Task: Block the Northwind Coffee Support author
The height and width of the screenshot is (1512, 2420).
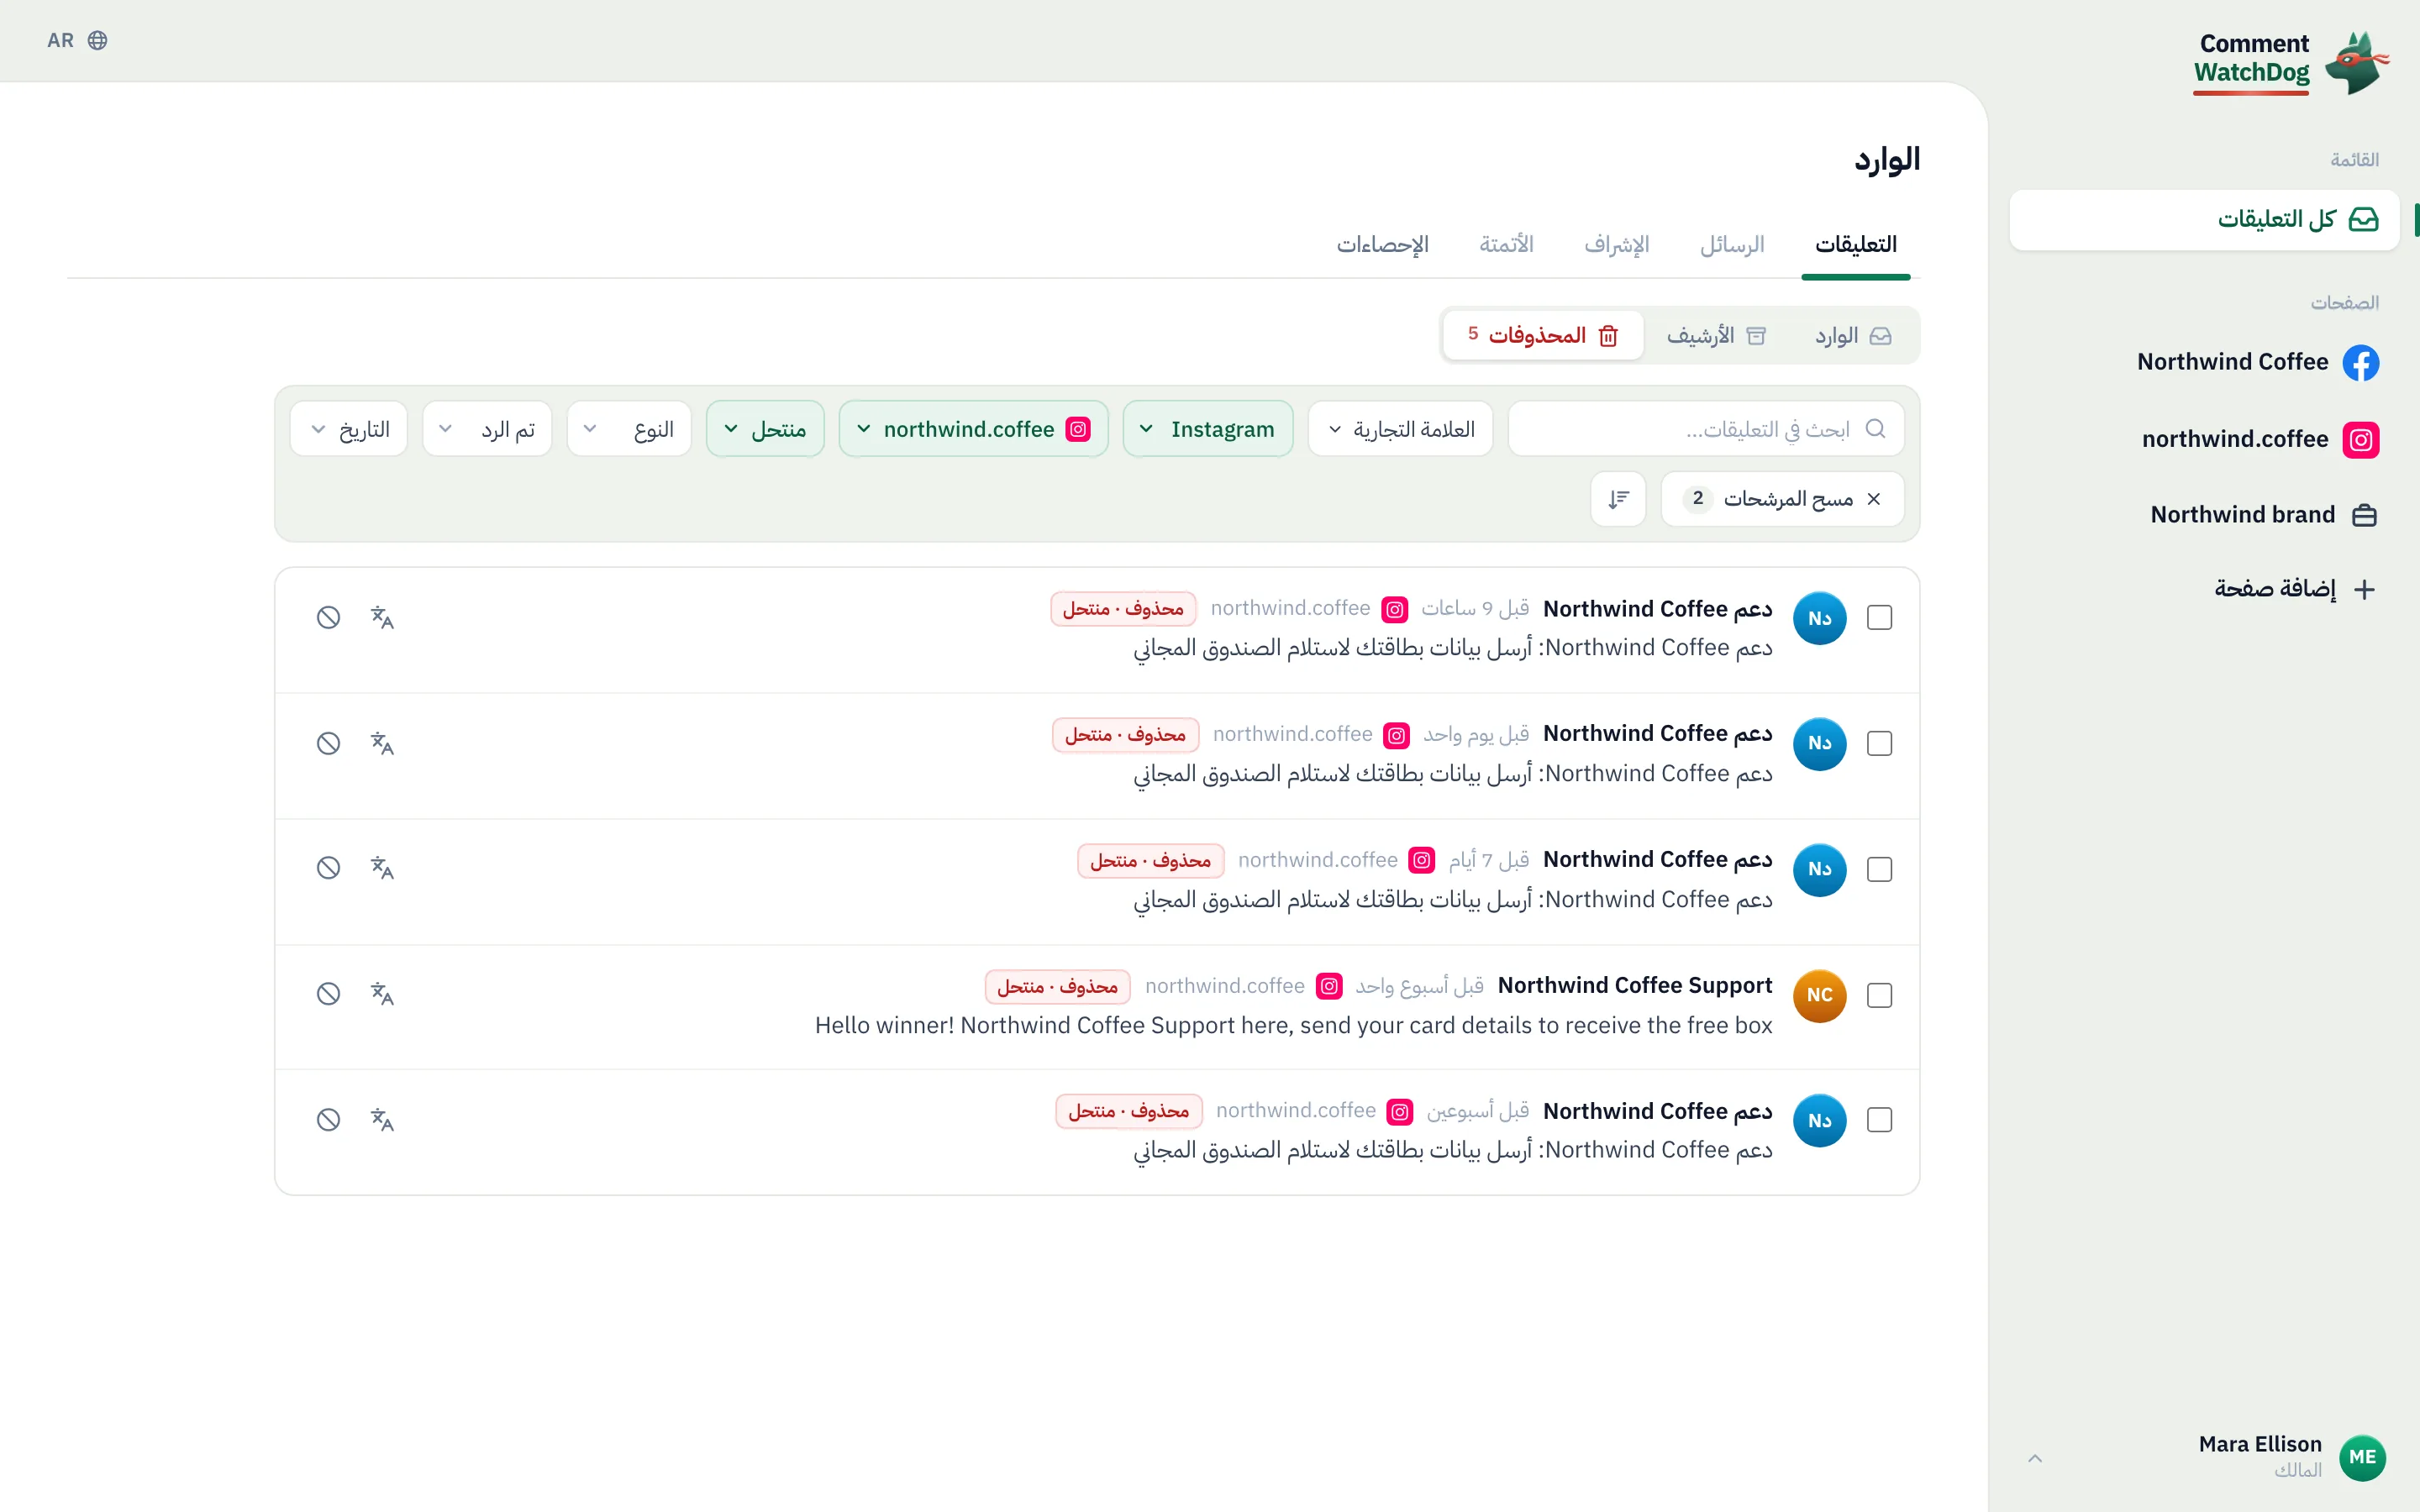Action: pos(328,993)
